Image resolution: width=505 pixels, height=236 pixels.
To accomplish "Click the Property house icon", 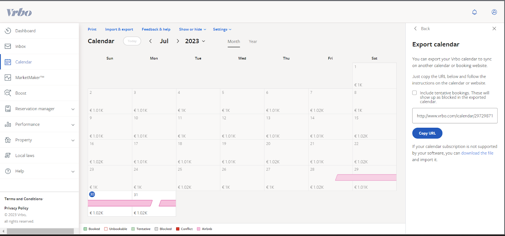I will coord(8,140).
